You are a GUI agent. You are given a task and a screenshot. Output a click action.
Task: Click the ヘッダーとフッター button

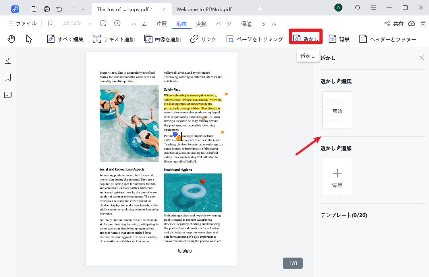pos(388,39)
